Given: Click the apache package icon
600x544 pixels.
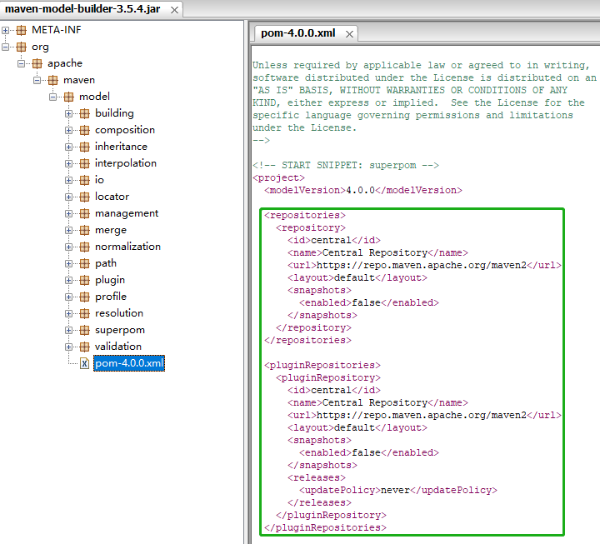Looking at the screenshot, I should (x=37, y=63).
